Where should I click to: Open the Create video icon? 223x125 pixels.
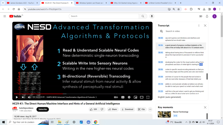(200, 16)
